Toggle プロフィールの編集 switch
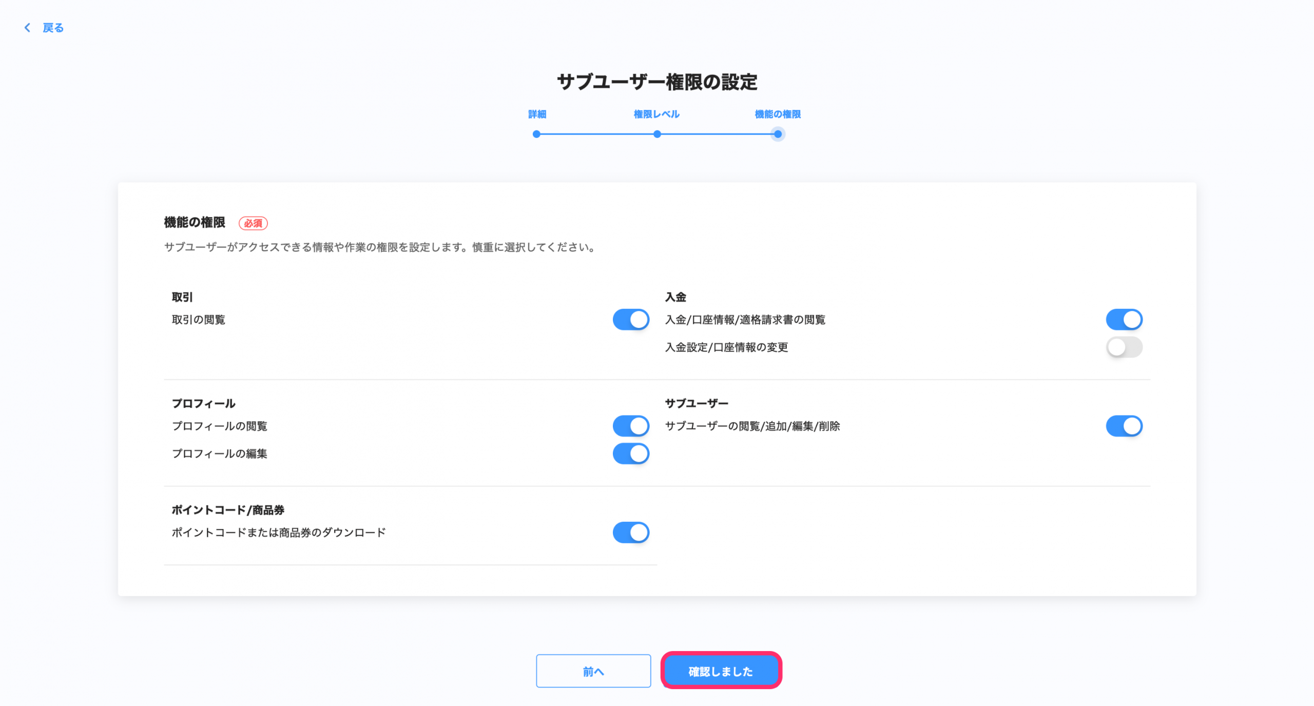 point(631,454)
